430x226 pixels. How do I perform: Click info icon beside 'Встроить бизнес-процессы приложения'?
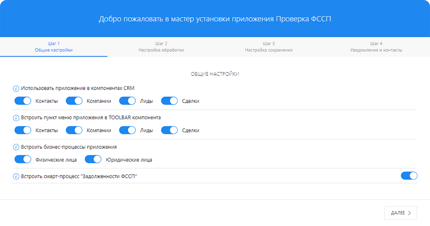(16, 147)
